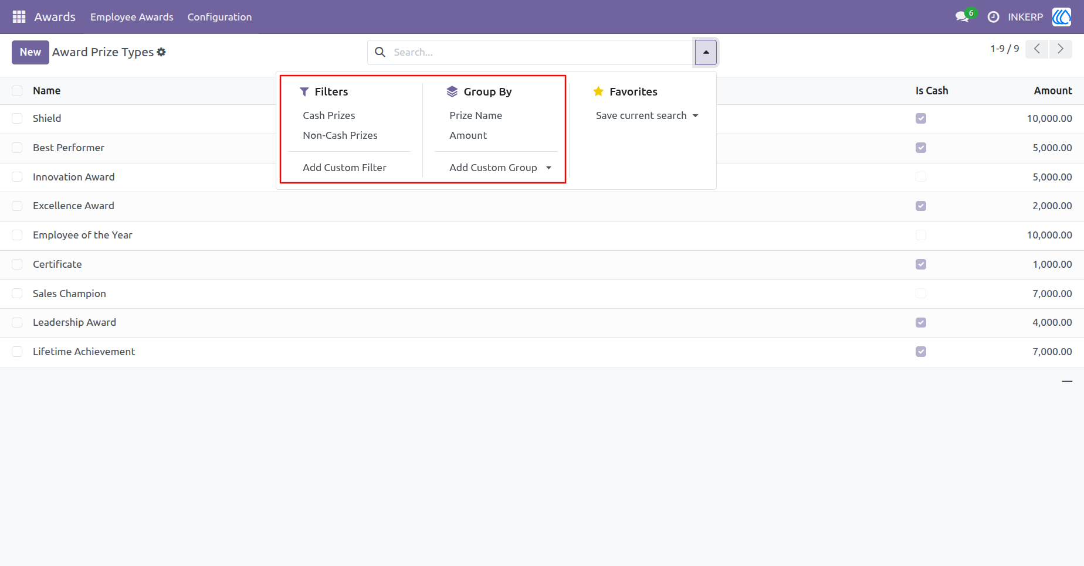Open the Awards app title link
Screen dimensions: 1084x566
click(x=55, y=17)
